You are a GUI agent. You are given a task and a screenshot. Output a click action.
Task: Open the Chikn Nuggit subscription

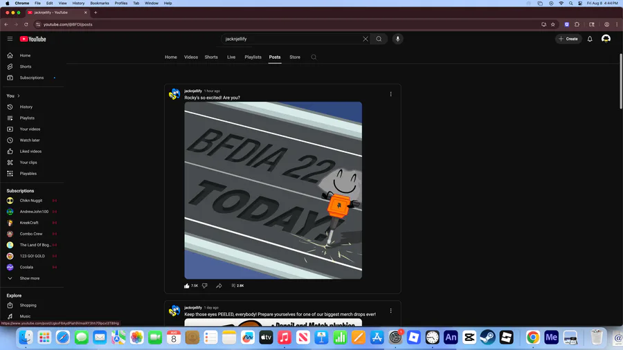pyautogui.click(x=32, y=201)
